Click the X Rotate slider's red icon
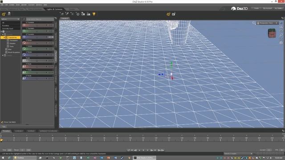285x160 pixels. (24, 43)
